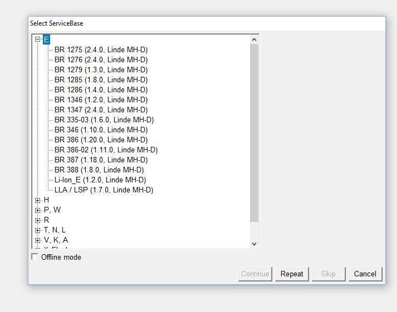Select LLA / LSP (1.7.0, Linde MH-D)
397x312 pixels.
coord(104,190)
